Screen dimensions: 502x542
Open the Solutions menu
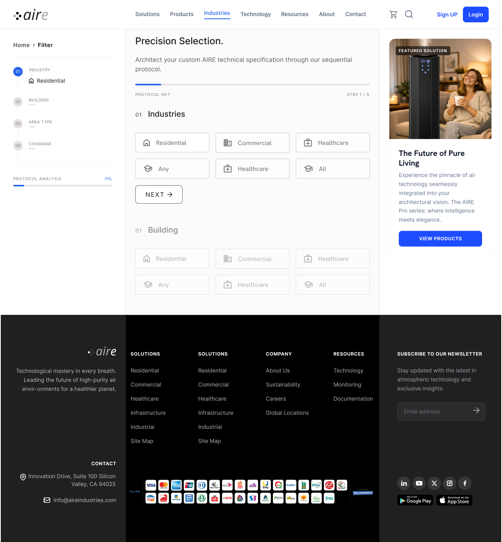pos(147,14)
